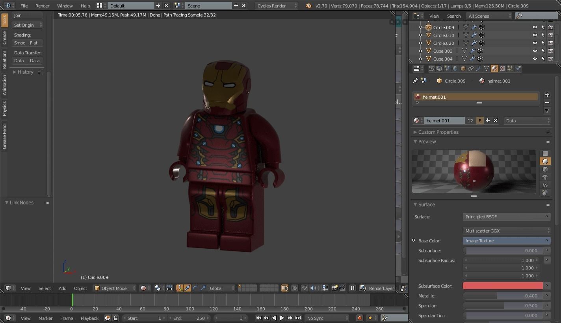Select the cube preview shape icon
The height and width of the screenshot is (323, 561).
tap(545, 169)
